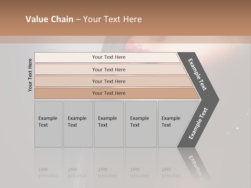Click 'Your Text Here' in the slide title
251x188 pixels.
[112, 19]
